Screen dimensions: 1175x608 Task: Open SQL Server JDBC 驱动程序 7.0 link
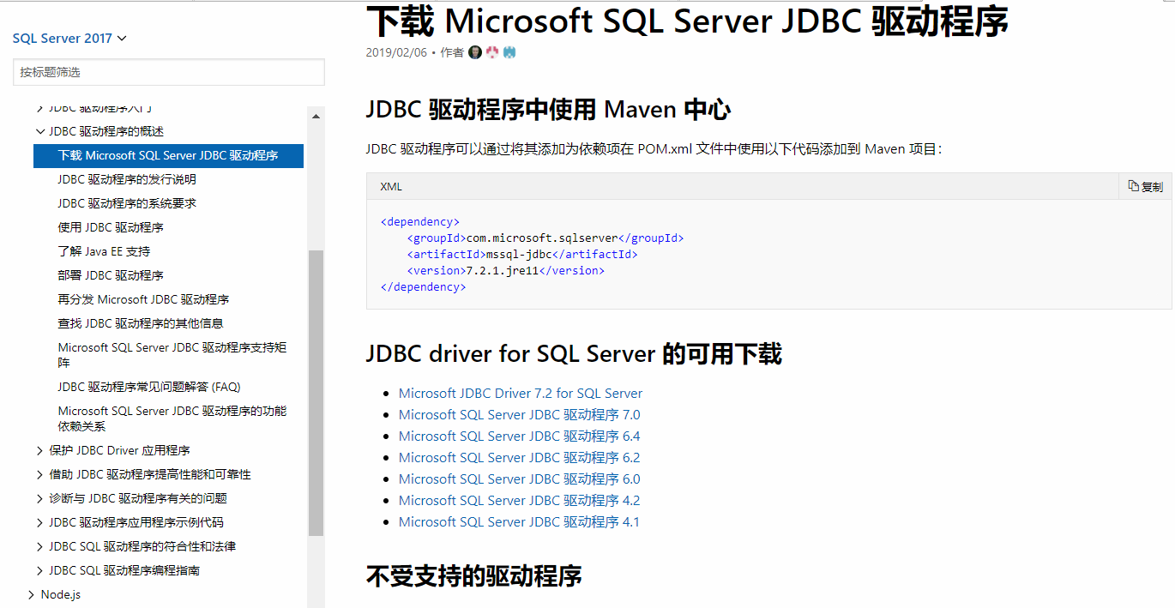pos(519,414)
